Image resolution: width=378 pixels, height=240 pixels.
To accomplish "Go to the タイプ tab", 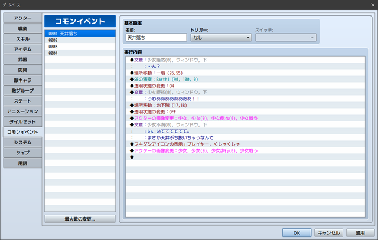I will (22, 153).
